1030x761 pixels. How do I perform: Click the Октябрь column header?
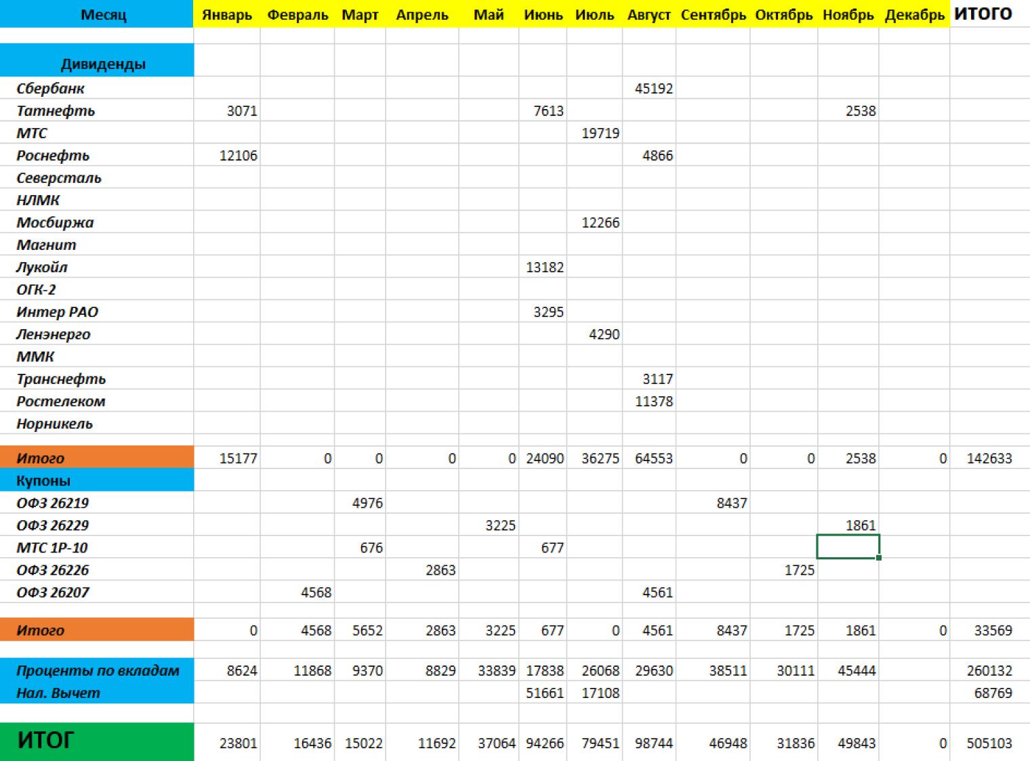coord(784,14)
